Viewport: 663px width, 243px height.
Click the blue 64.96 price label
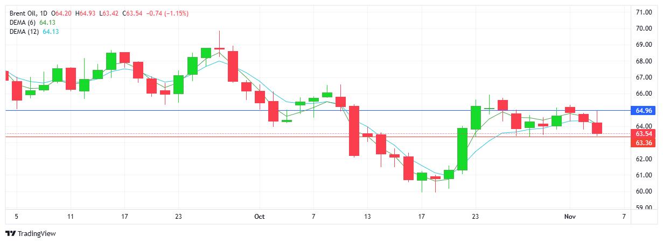[x=644, y=111]
